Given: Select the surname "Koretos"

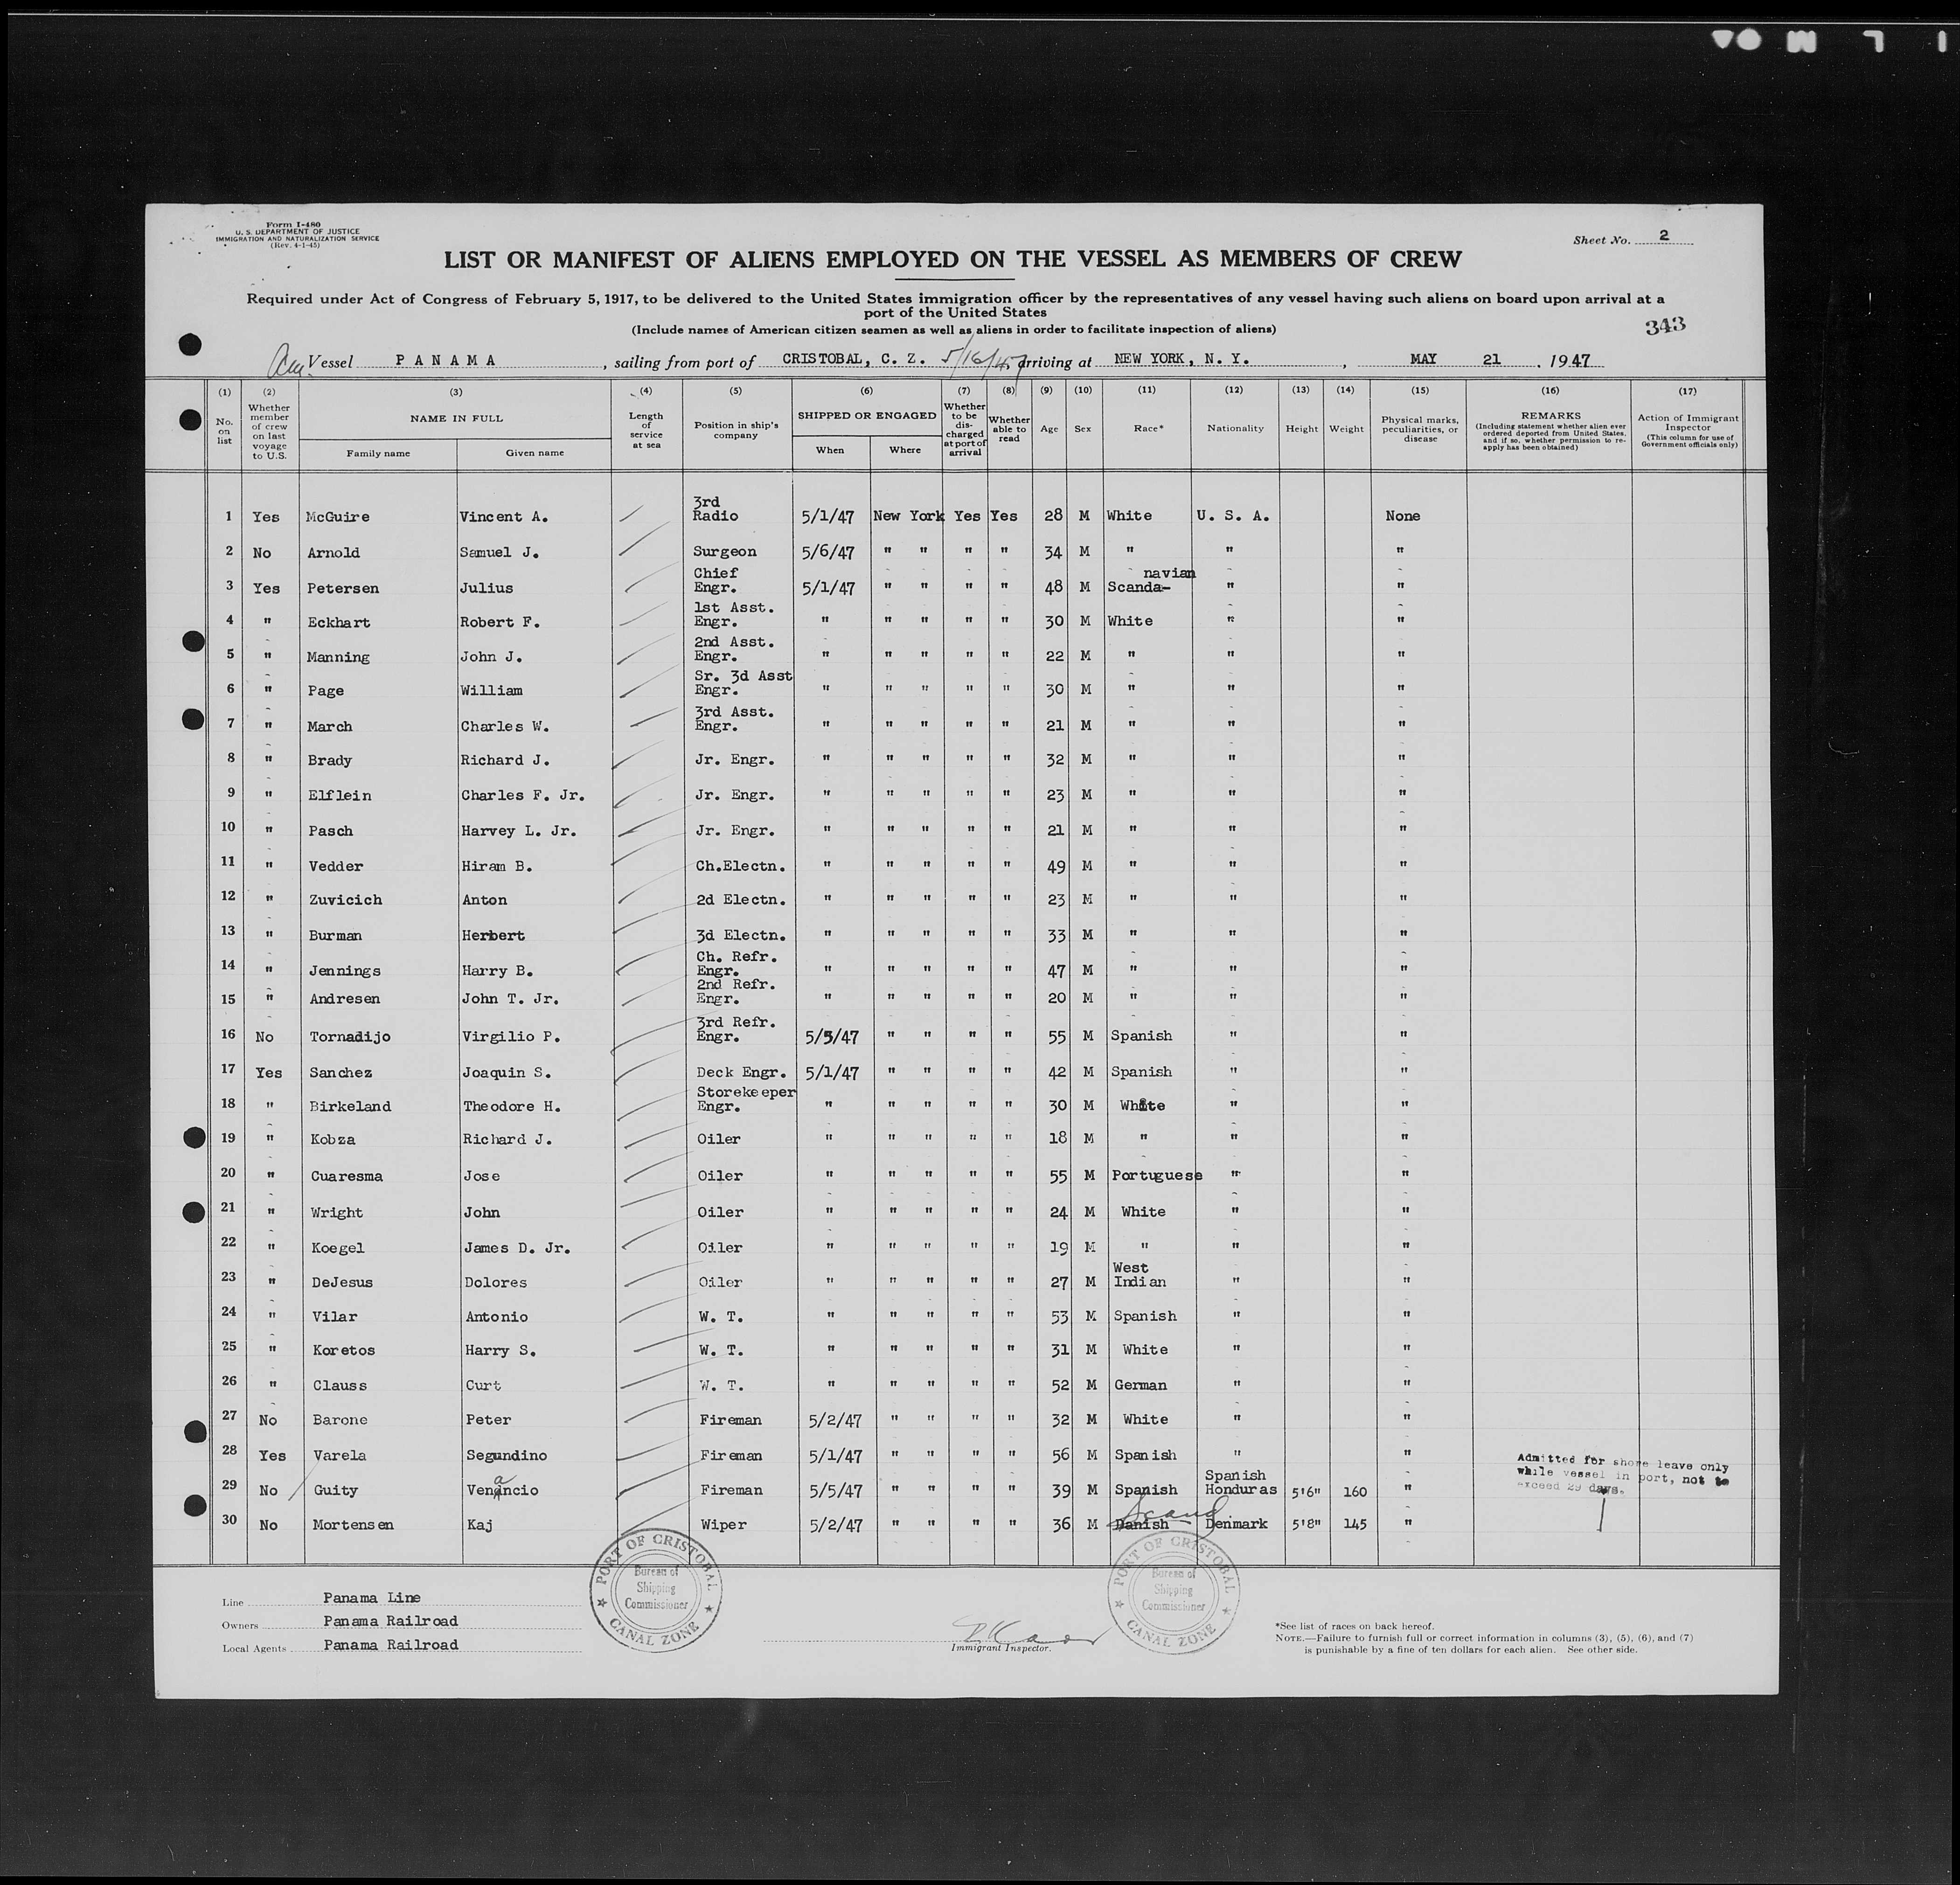Looking at the screenshot, I should click(343, 1351).
